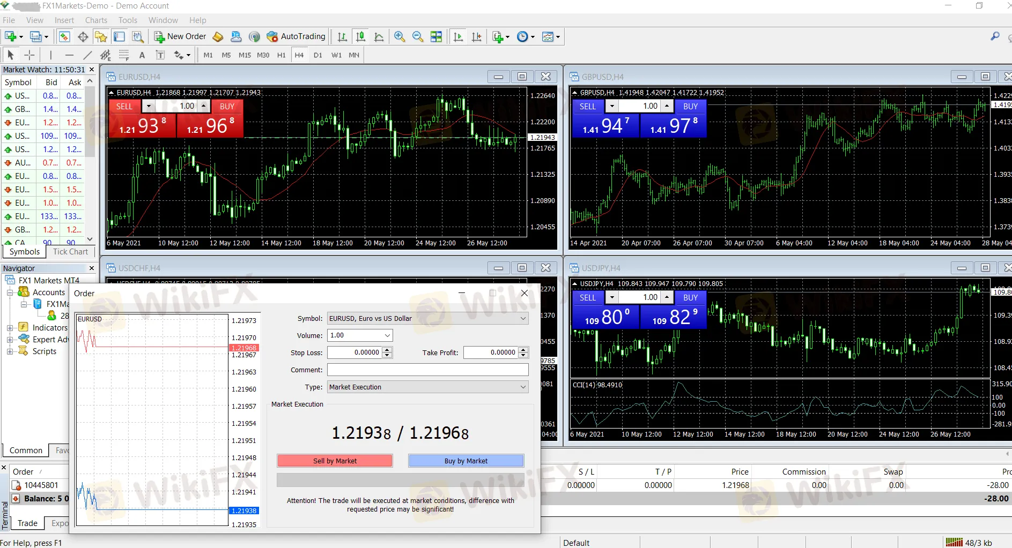Open the Charts menu
The width and height of the screenshot is (1012, 548).
click(96, 20)
